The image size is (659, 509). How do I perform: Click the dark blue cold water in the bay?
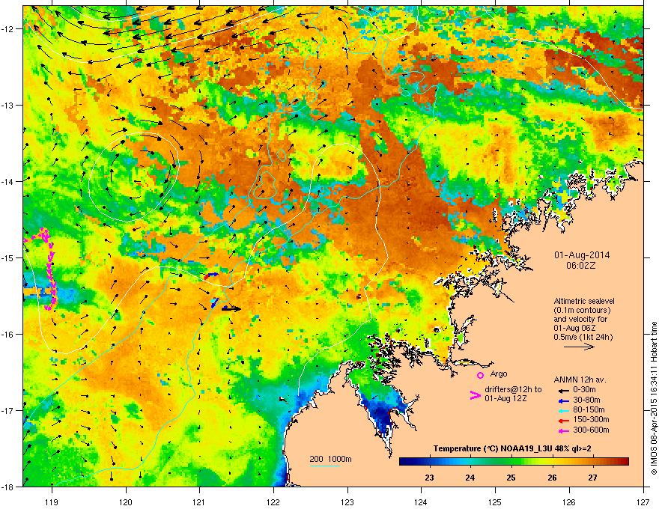(x=382, y=414)
